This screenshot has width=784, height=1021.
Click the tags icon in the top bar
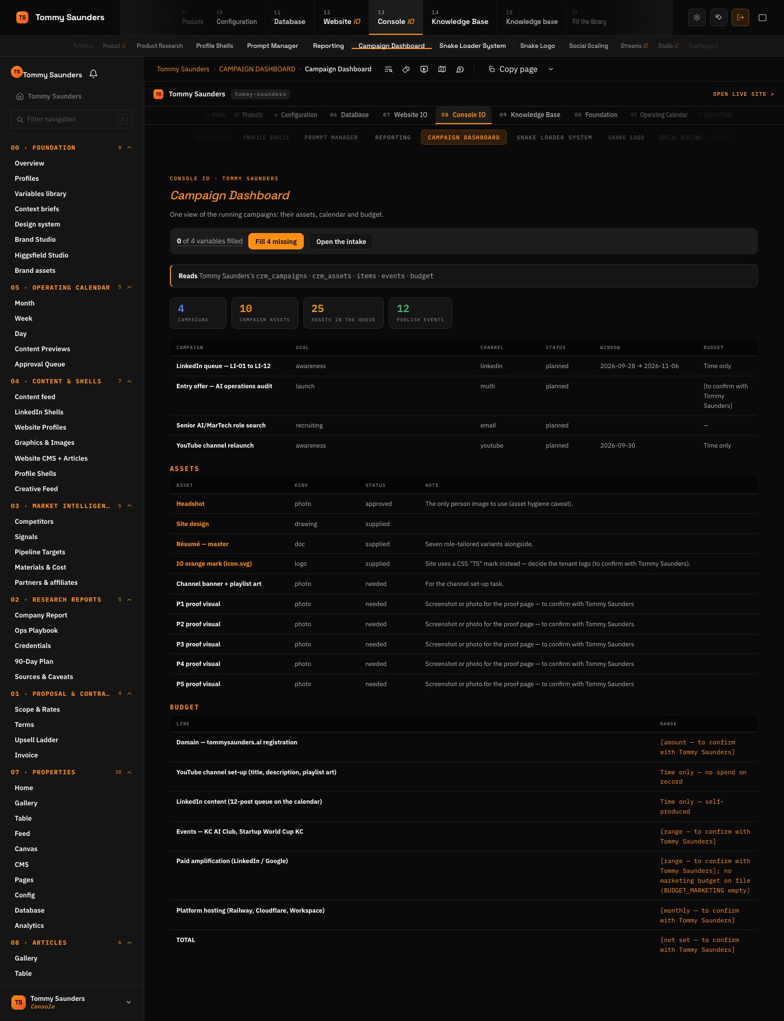point(719,17)
